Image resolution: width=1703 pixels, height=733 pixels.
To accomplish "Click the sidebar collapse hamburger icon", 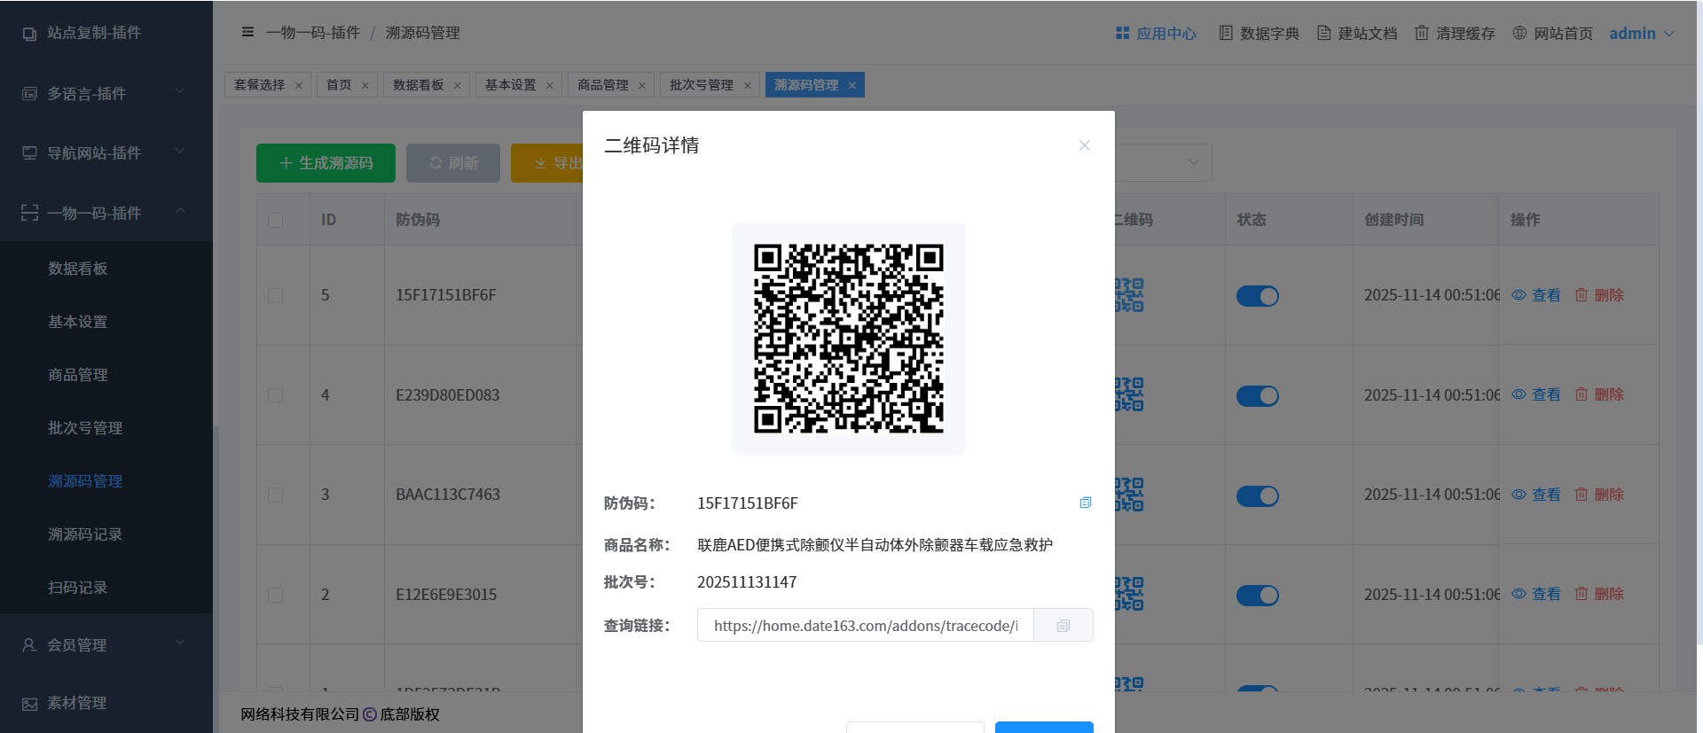I will pos(248,33).
